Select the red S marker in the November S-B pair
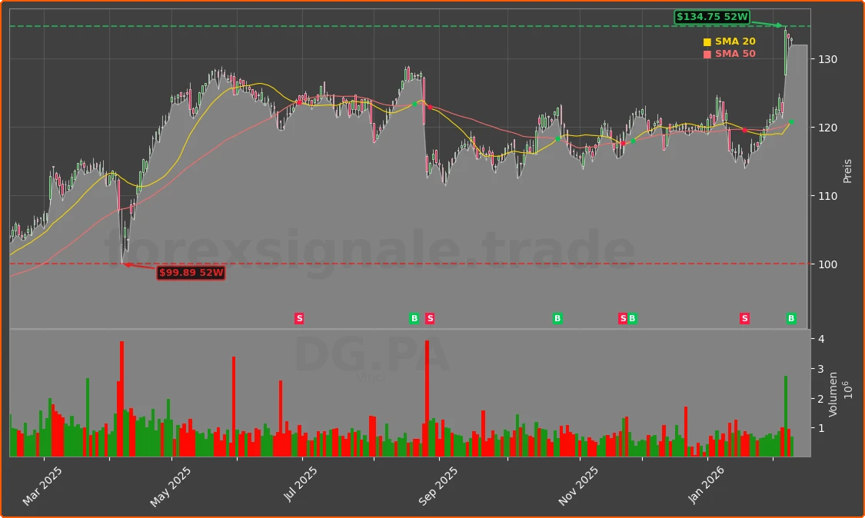 pos(622,317)
